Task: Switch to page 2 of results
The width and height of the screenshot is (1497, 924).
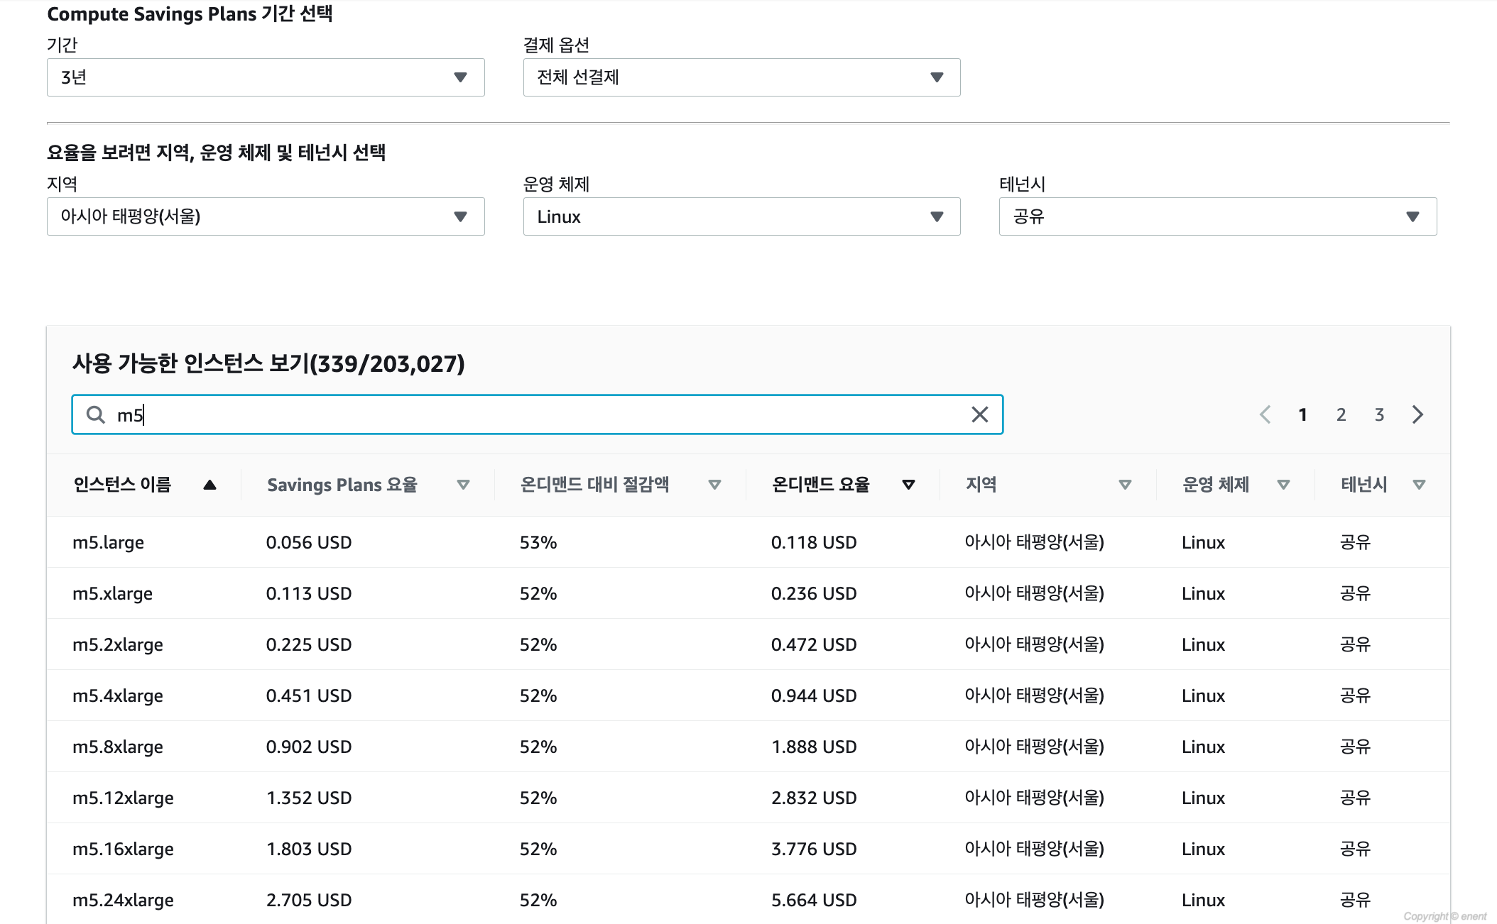Action: 1341,414
